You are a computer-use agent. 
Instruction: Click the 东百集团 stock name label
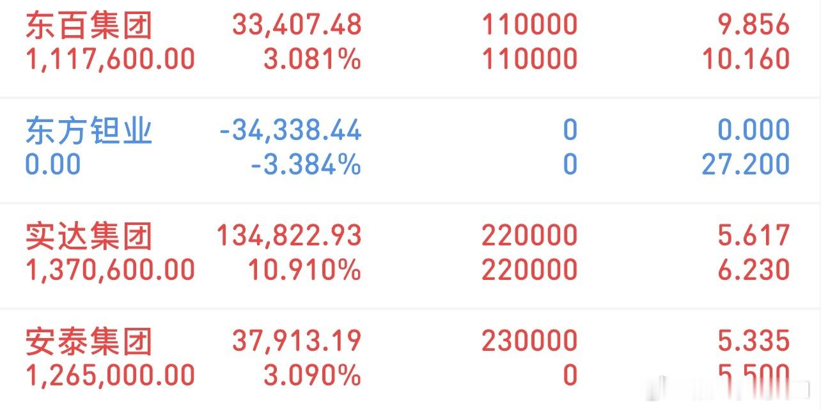pyautogui.click(x=90, y=26)
